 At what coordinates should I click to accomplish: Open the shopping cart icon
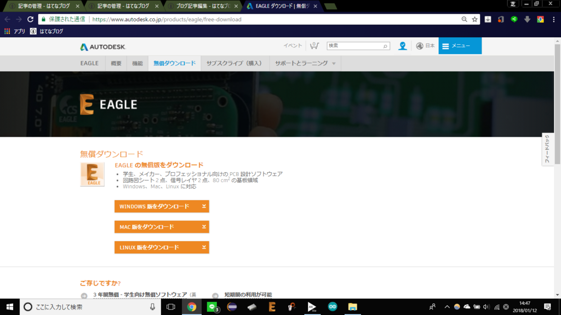(x=314, y=46)
